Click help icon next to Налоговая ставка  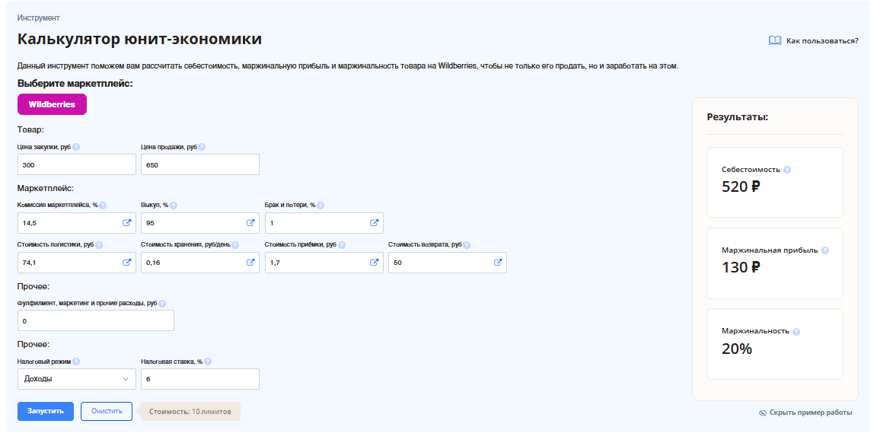(208, 362)
